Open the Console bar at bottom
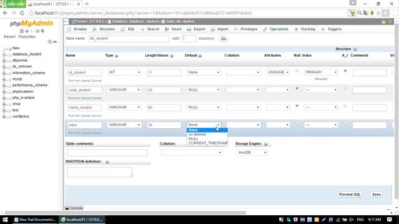Screen dimensions: 399x224 [74, 208]
